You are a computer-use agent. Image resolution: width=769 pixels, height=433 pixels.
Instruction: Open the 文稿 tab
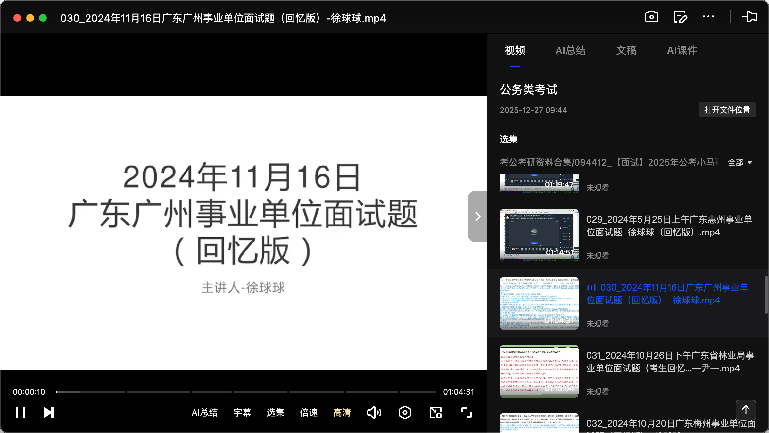coord(626,50)
